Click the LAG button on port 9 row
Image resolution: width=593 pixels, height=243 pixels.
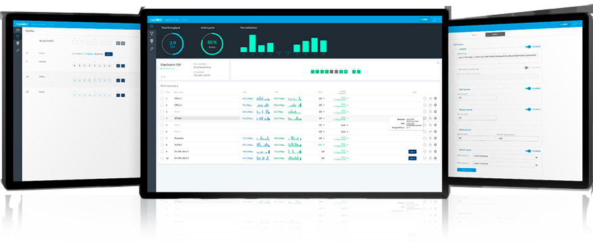[412, 151]
